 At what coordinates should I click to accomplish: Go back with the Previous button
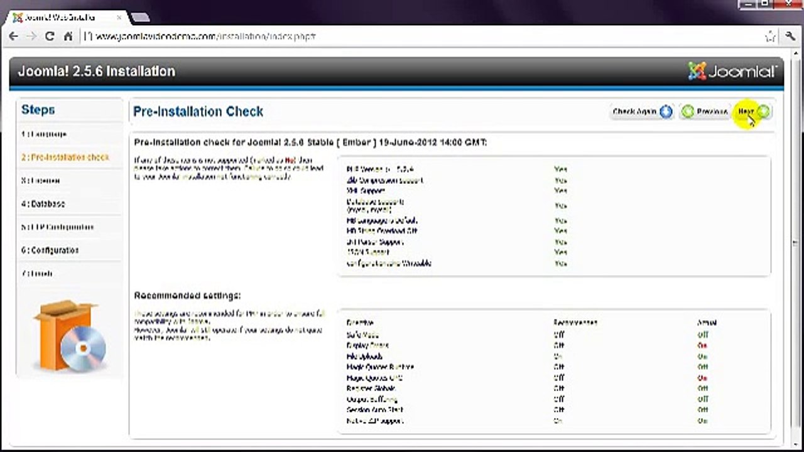(705, 112)
